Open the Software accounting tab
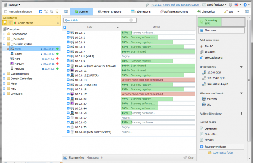The width and height of the screenshot is (253, 163). pos(173,12)
